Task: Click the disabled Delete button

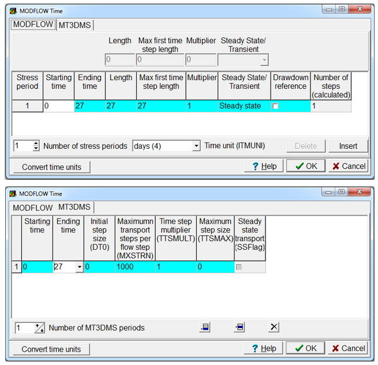Action: (x=306, y=146)
